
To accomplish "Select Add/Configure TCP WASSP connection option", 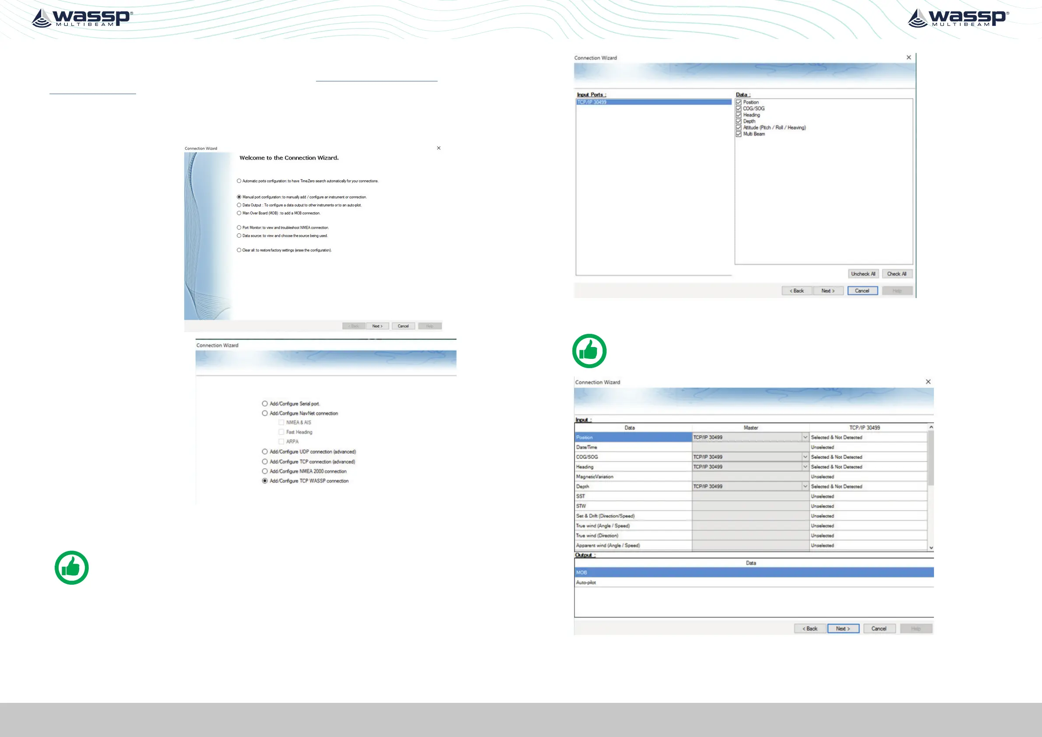I will coord(265,481).
